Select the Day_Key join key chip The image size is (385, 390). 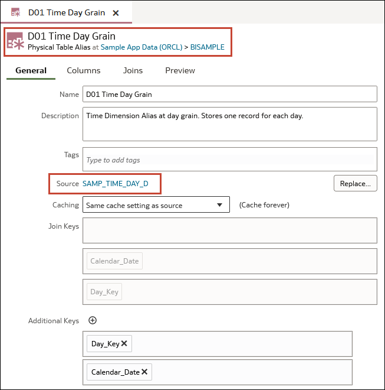104,291
